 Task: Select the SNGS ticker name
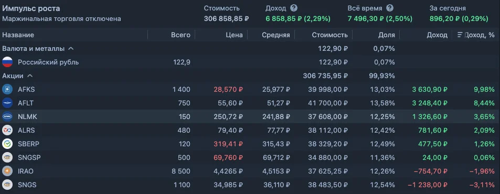[27, 185]
